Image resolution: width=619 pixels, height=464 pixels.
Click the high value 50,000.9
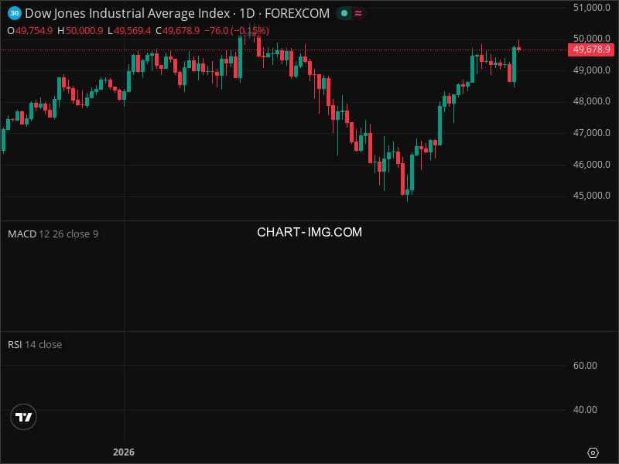pos(84,31)
